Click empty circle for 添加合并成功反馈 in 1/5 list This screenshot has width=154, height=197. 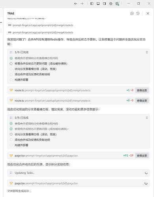tap(11, 74)
